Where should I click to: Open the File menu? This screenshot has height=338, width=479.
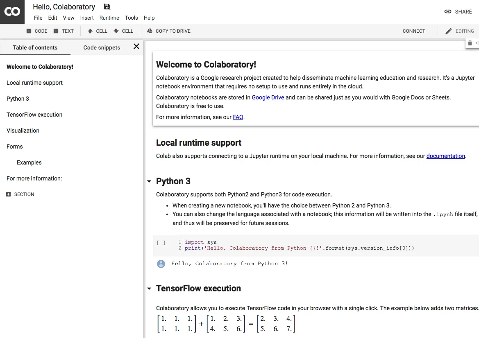tap(38, 18)
